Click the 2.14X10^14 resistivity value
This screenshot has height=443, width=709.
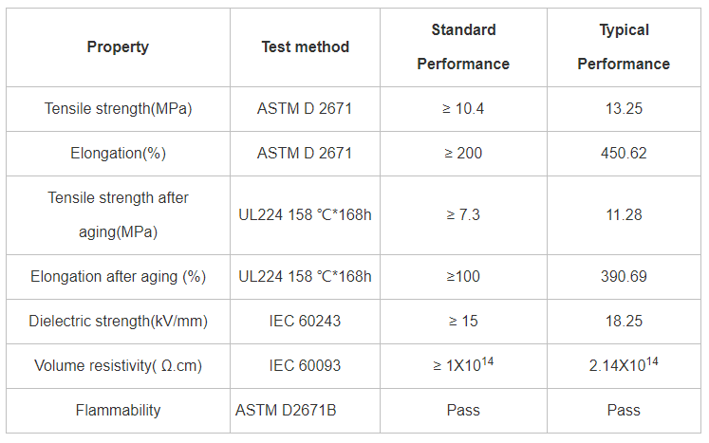coord(624,366)
